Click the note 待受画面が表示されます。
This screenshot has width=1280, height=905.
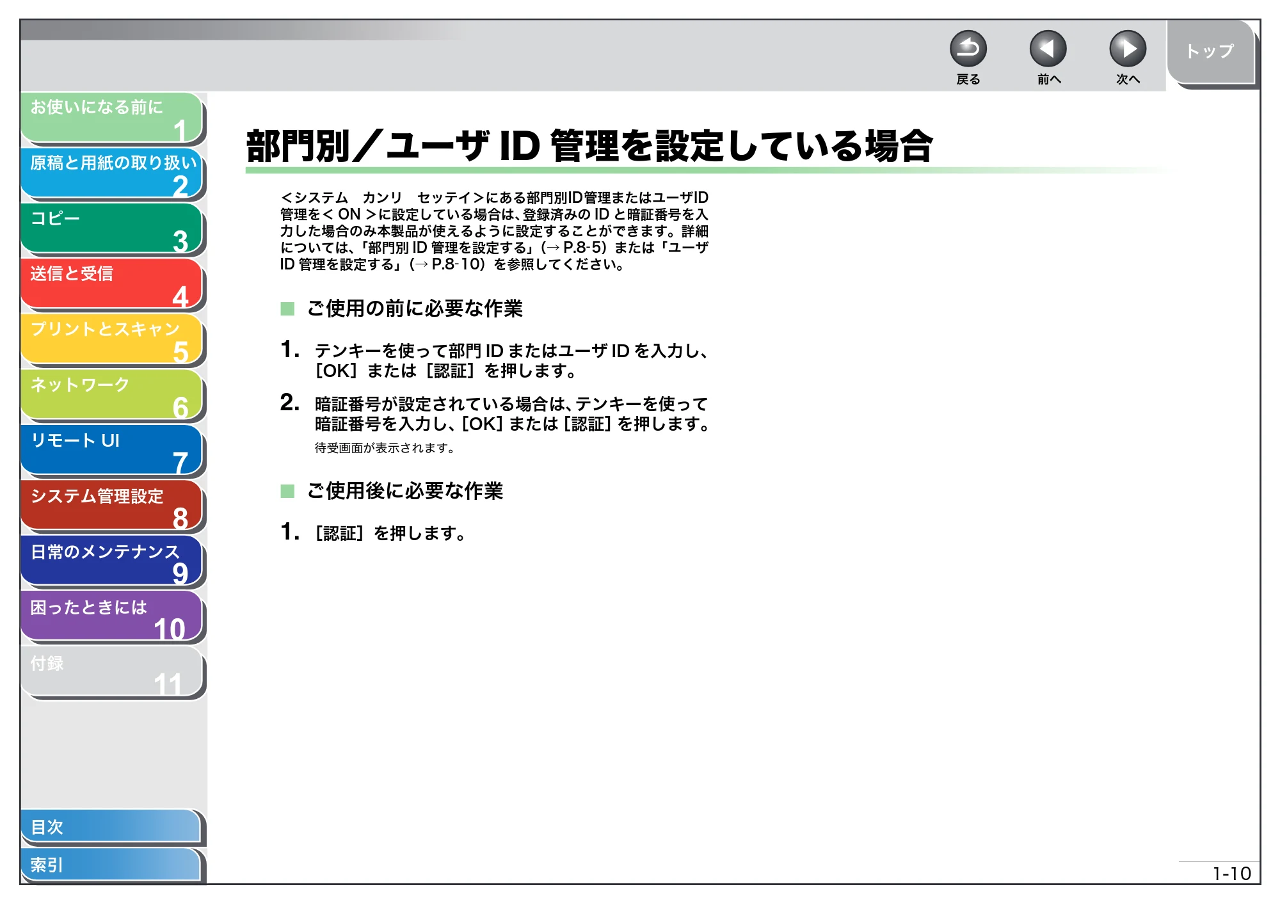(x=385, y=448)
